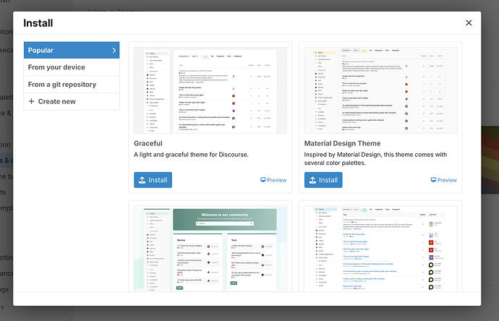Click upload icon on Material Design Install button
The height and width of the screenshot is (321, 499).
(313, 180)
